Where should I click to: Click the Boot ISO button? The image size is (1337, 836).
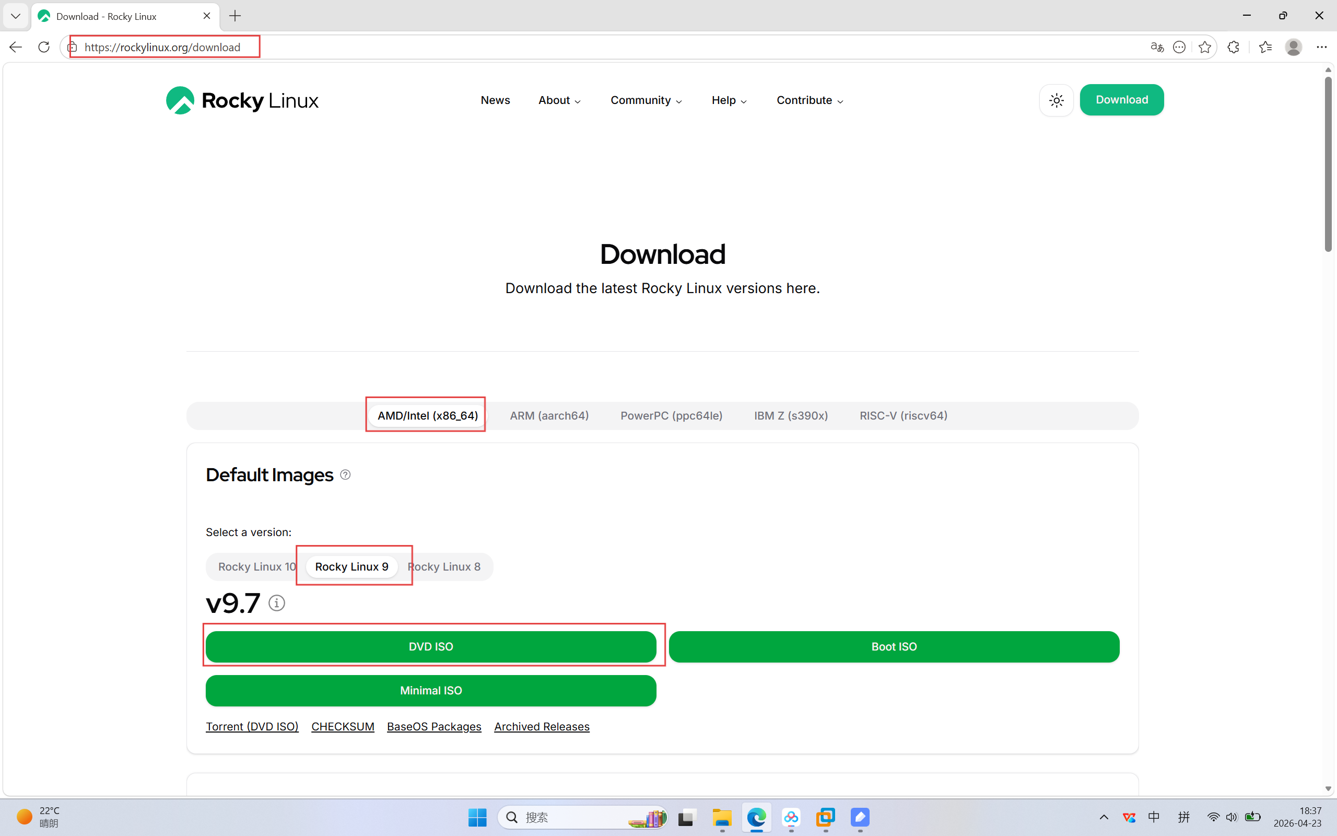tap(894, 646)
